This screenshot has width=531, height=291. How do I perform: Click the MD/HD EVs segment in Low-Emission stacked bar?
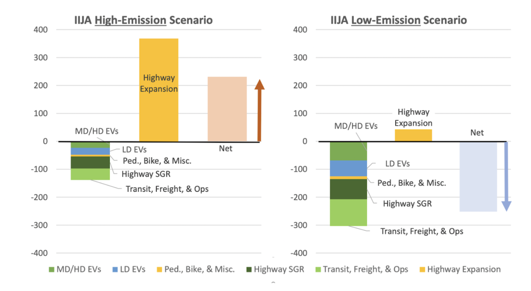point(348,151)
